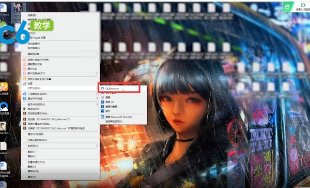Click the 上传或同步到WPS cloud icon
Screen dimensions: 310x188
(x=24, y=94)
